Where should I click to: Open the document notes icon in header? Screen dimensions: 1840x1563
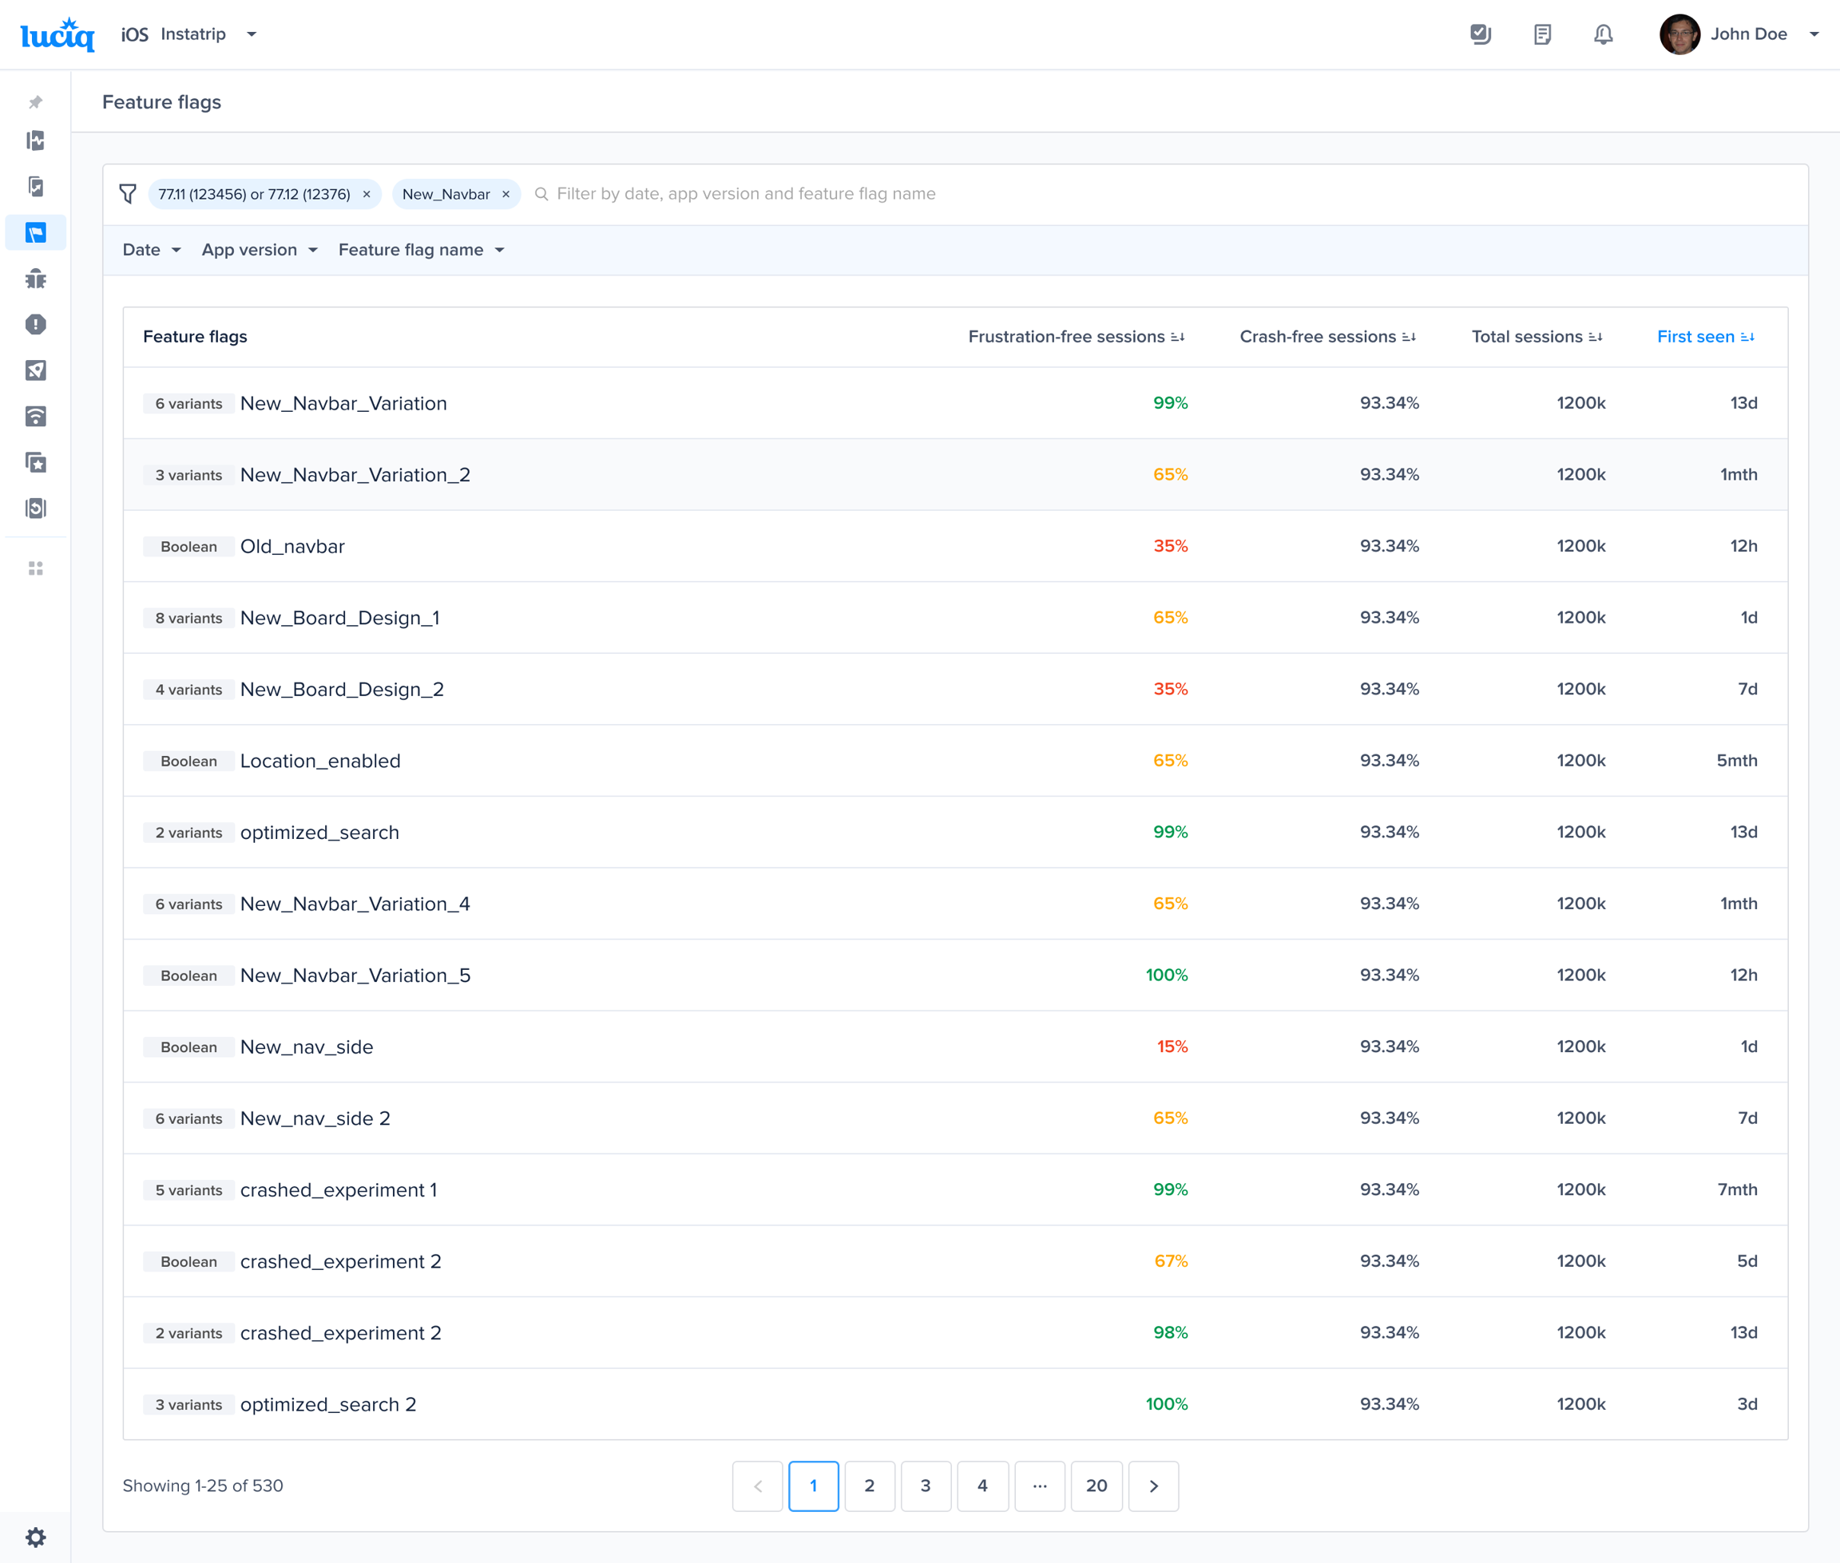(x=1542, y=34)
